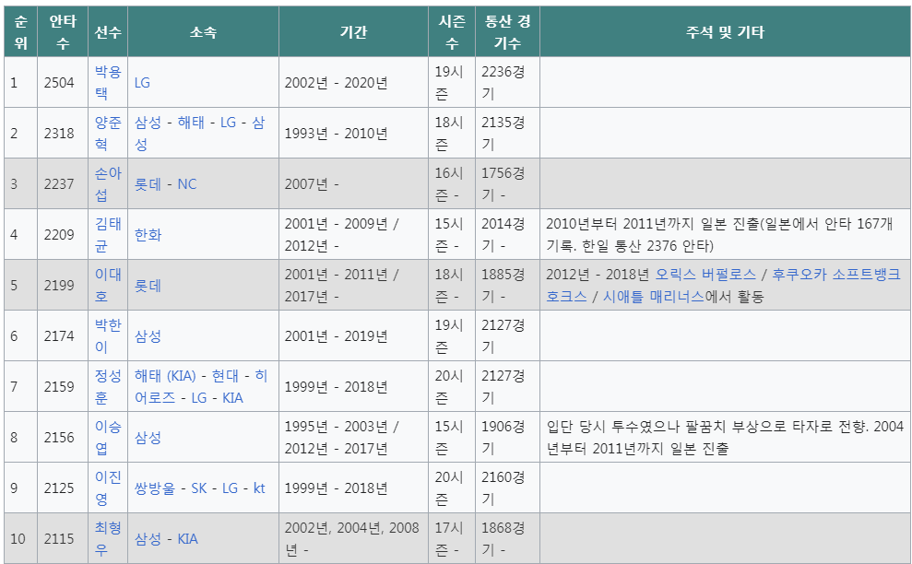Click the 순위 column header
The height and width of the screenshot is (564, 912).
tap(20, 32)
